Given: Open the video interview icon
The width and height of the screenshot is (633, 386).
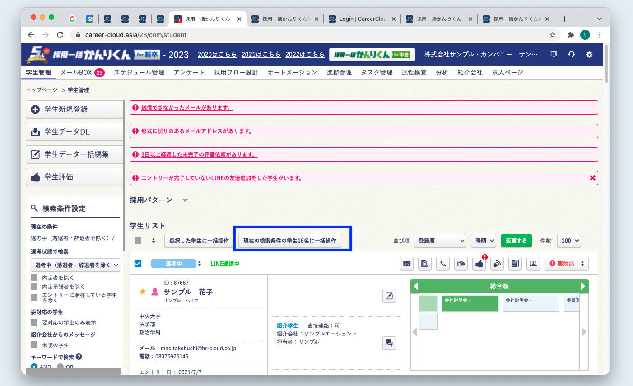Looking at the screenshot, I should [x=533, y=264].
